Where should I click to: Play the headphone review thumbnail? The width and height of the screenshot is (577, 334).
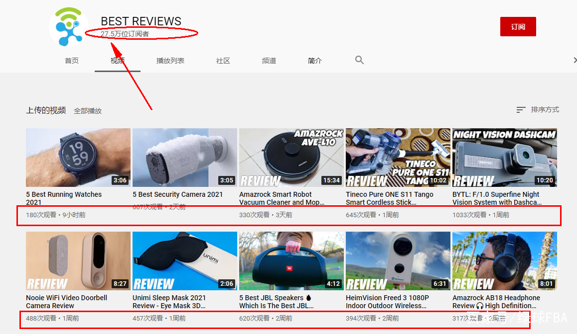(x=505, y=261)
